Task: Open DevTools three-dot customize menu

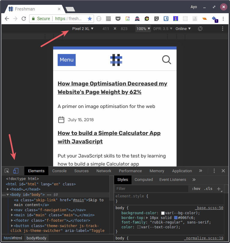Action: click(214, 171)
